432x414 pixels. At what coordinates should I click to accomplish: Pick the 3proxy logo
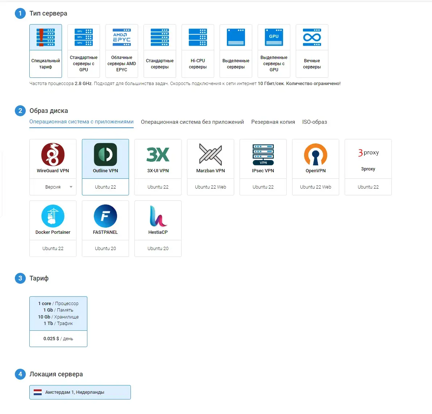click(368, 153)
